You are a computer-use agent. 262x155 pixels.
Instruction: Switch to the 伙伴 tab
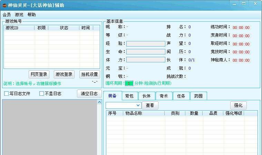pyautogui.click(x=147, y=96)
